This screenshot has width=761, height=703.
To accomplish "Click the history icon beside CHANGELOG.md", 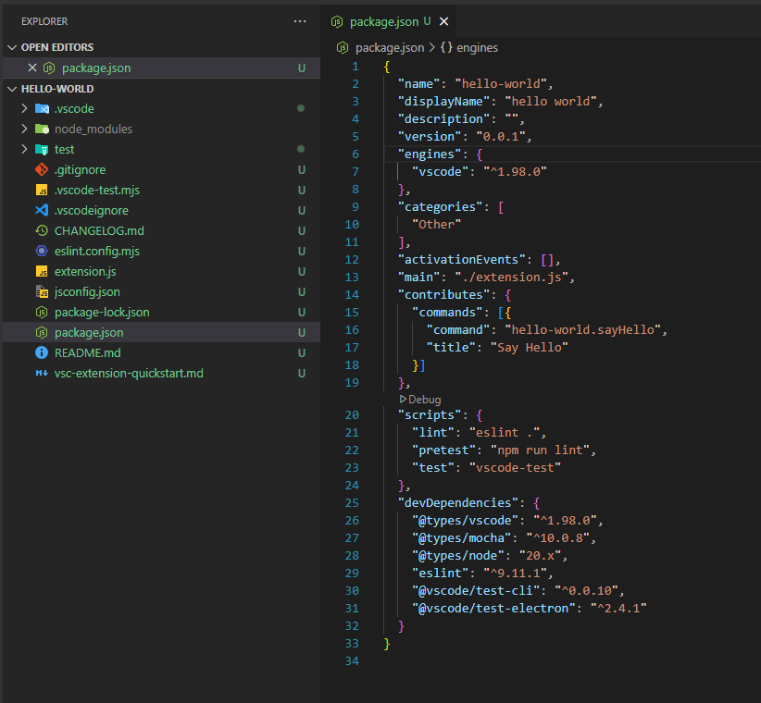I will click(x=42, y=230).
